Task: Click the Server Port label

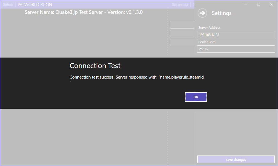Action: coord(207,42)
